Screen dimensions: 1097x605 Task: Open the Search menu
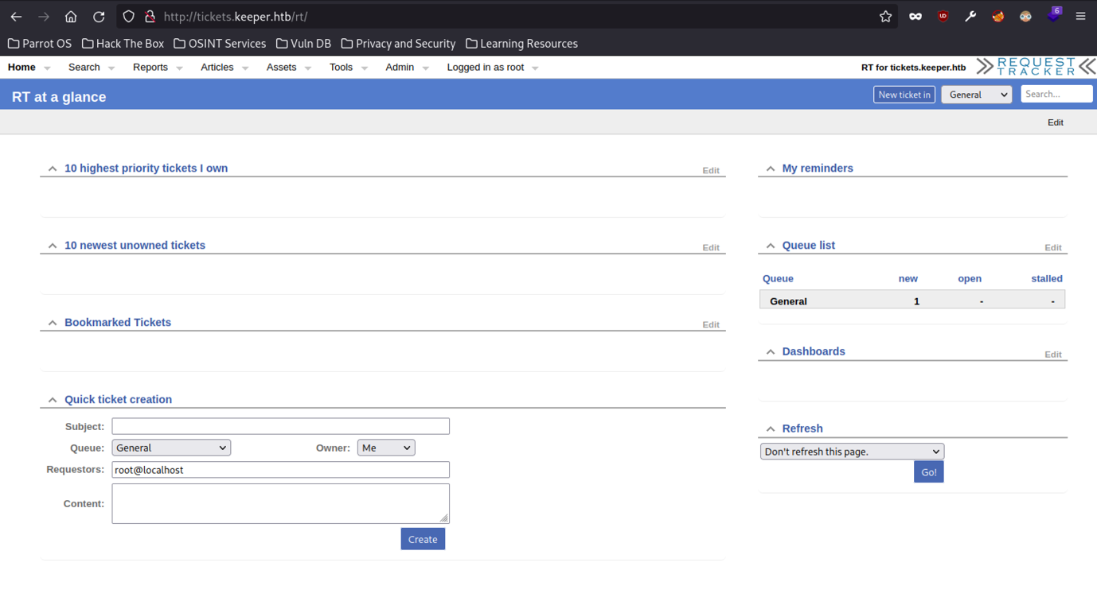(84, 68)
